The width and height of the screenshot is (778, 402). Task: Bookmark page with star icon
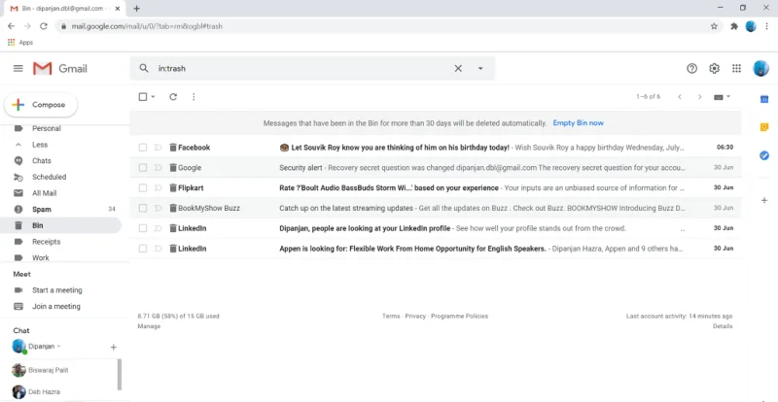coord(714,26)
